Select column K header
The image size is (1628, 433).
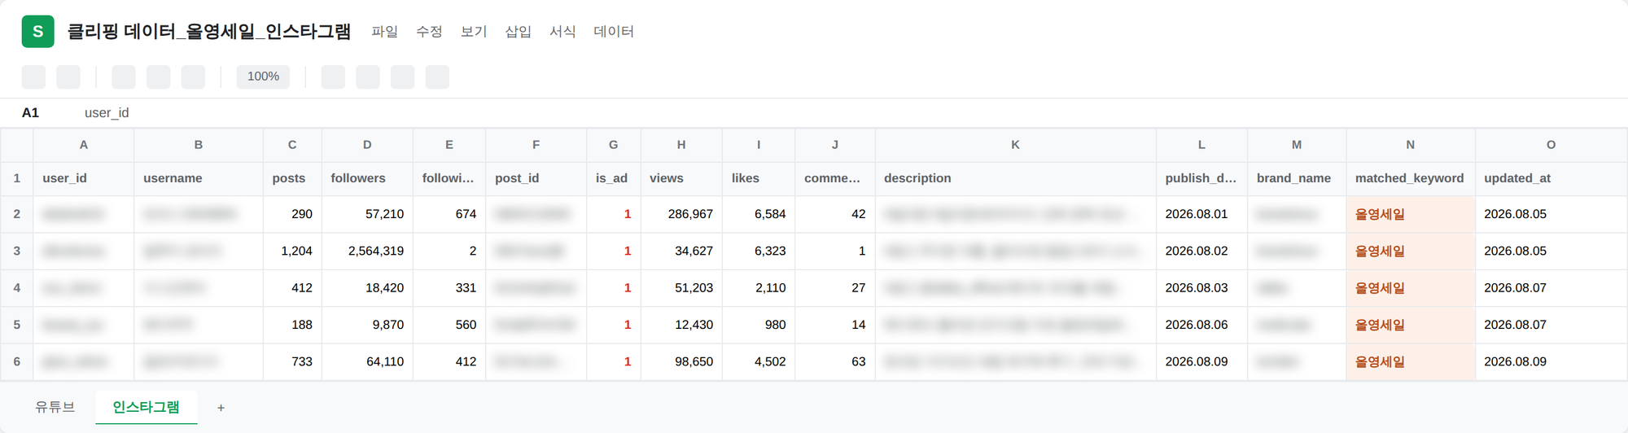pos(1015,145)
